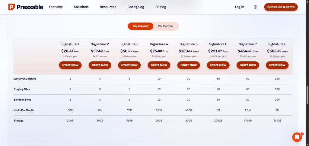Start Now with Signature 1 plan

[70, 65]
